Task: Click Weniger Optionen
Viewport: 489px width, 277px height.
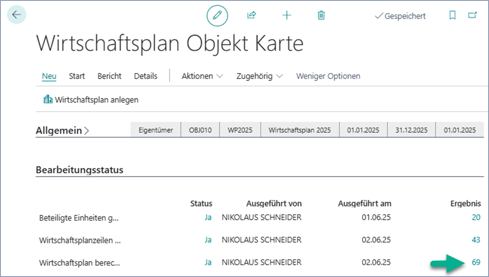Action: (328, 76)
